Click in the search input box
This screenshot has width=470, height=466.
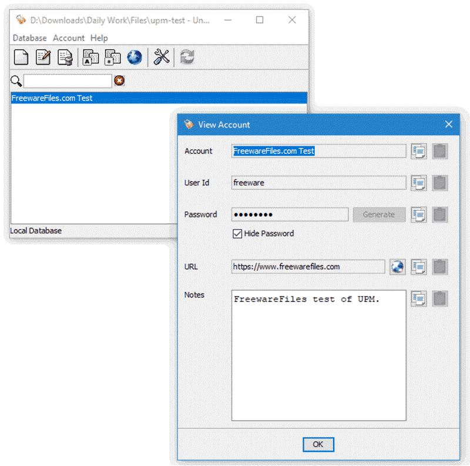(68, 81)
